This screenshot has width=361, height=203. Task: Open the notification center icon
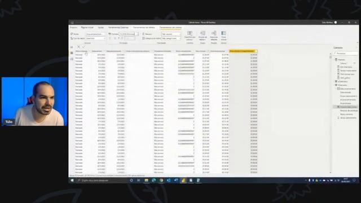coord(354,180)
